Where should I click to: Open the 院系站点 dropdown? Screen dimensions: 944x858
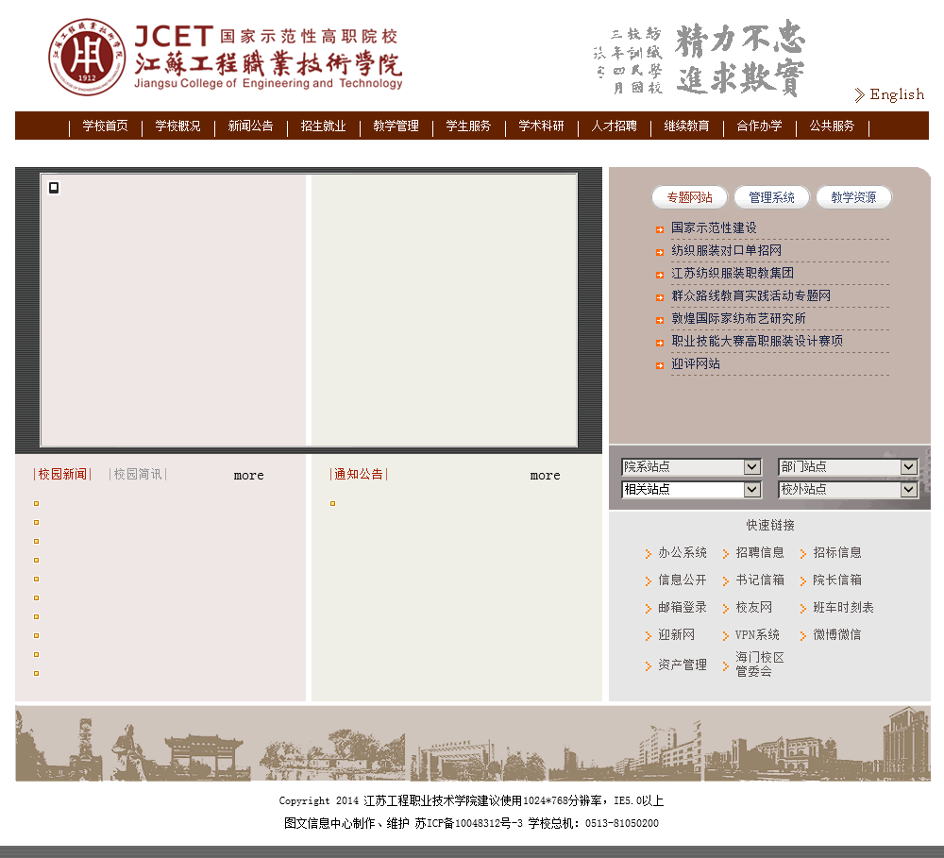(691, 466)
